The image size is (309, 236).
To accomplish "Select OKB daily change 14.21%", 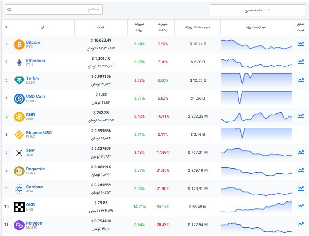I will (139, 207).
